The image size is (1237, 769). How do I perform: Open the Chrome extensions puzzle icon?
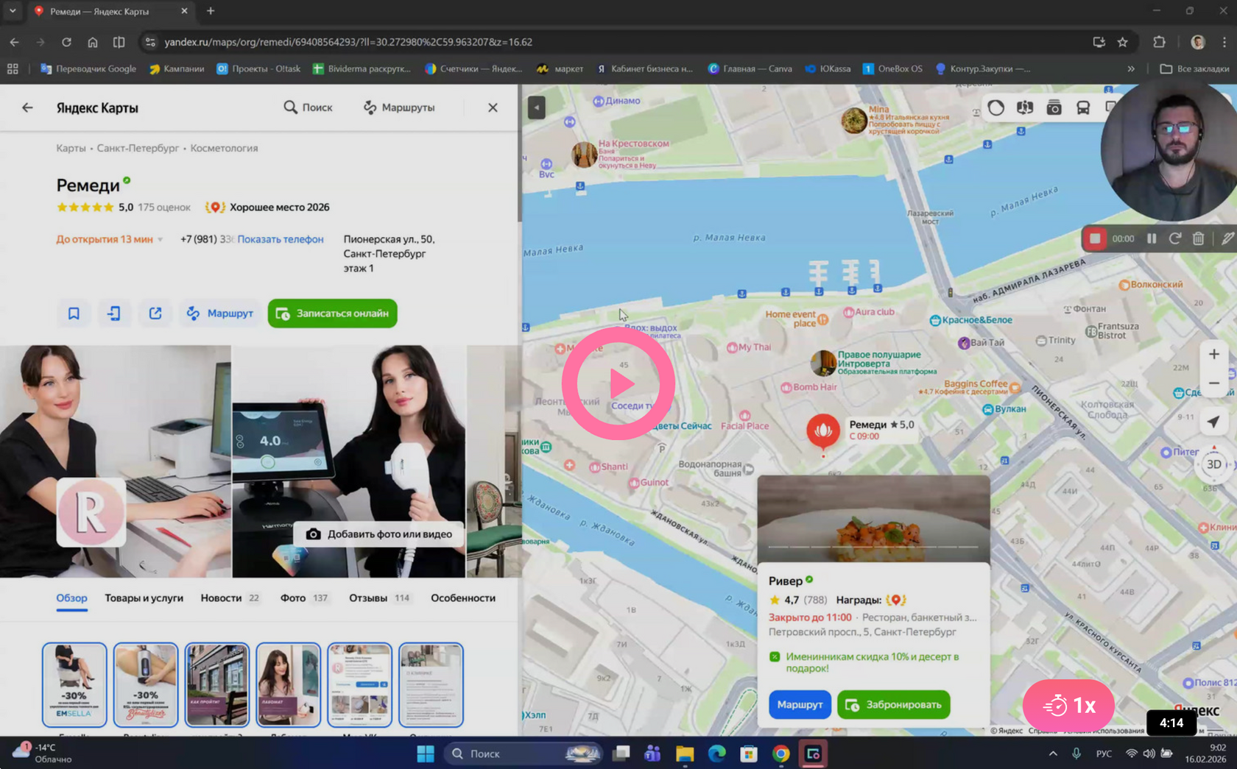tap(1160, 42)
